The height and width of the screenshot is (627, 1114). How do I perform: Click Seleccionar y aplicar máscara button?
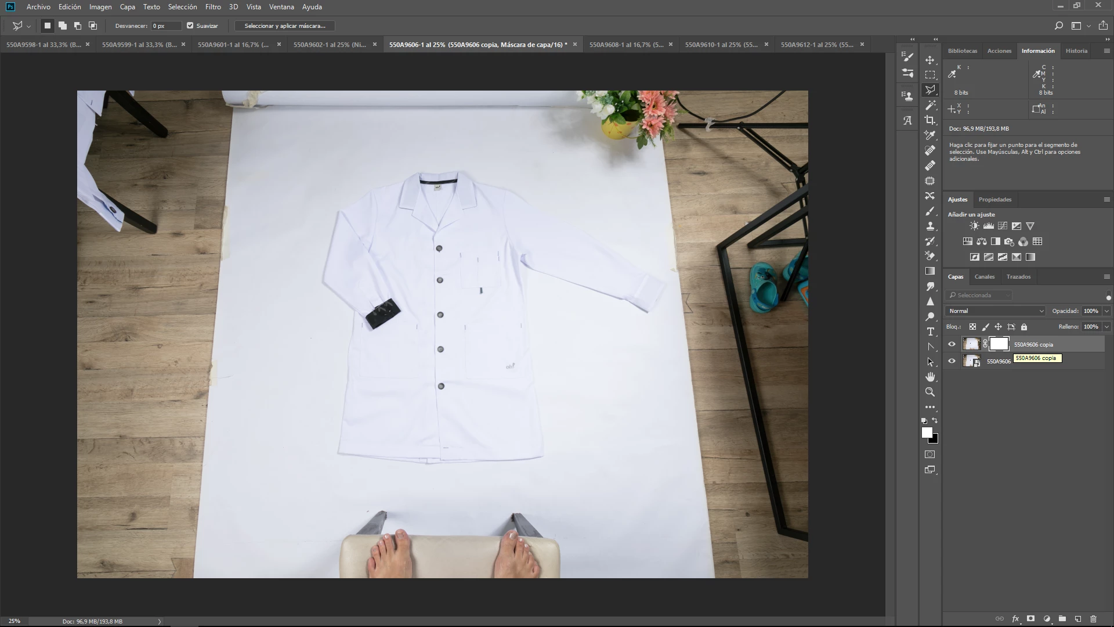[x=284, y=26]
